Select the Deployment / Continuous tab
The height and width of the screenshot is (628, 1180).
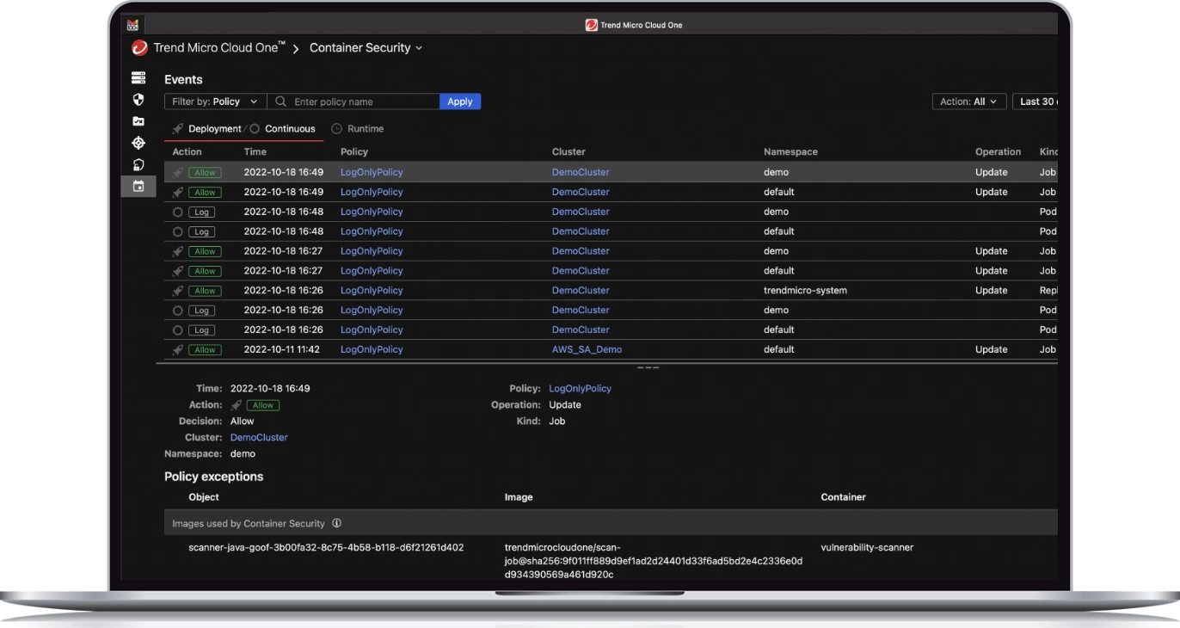244,129
